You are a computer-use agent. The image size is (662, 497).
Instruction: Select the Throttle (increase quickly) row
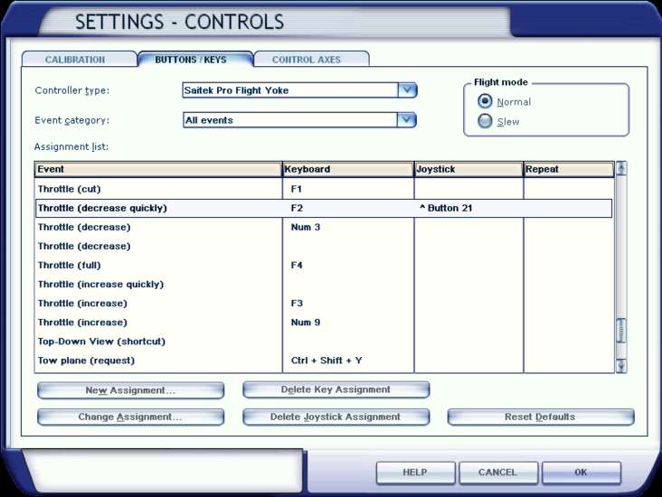tap(324, 284)
